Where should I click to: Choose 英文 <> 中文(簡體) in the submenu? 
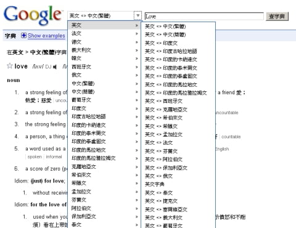(178, 35)
